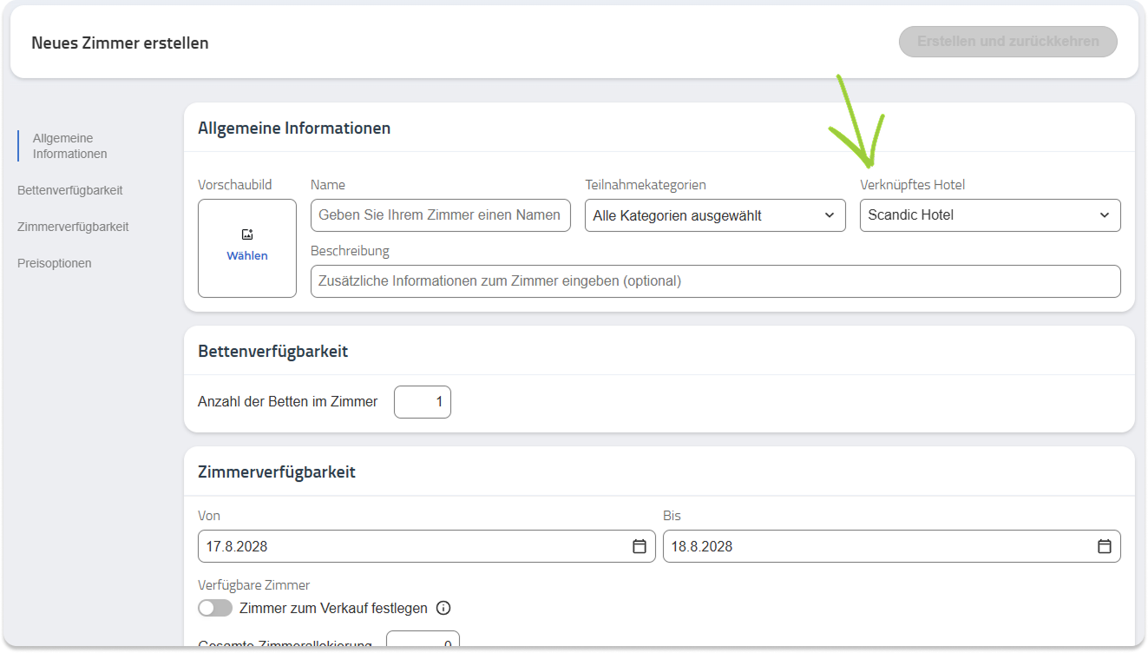Open the calendar icon in Von field
The width and height of the screenshot is (1148, 653).
(x=639, y=546)
